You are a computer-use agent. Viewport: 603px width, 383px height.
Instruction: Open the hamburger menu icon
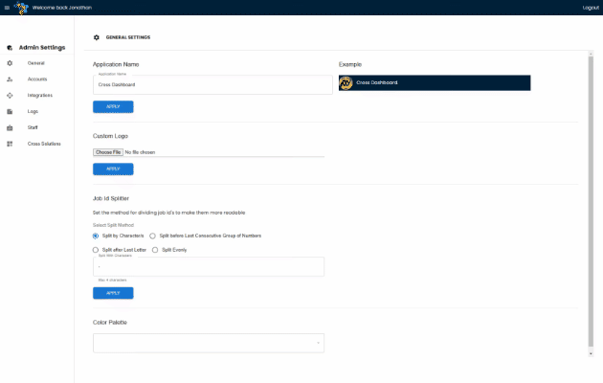[x=7, y=8]
